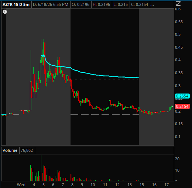Click the 17 hour mark on time axis

[167, 185]
